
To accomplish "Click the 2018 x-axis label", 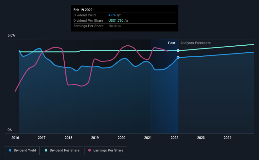I will pyautogui.click(x=68, y=138).
